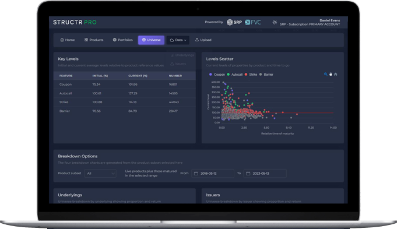Viewport: 397px width, 229px height.
Task: Toggle light theme with sun icon
Action: (x=275, y=22)
